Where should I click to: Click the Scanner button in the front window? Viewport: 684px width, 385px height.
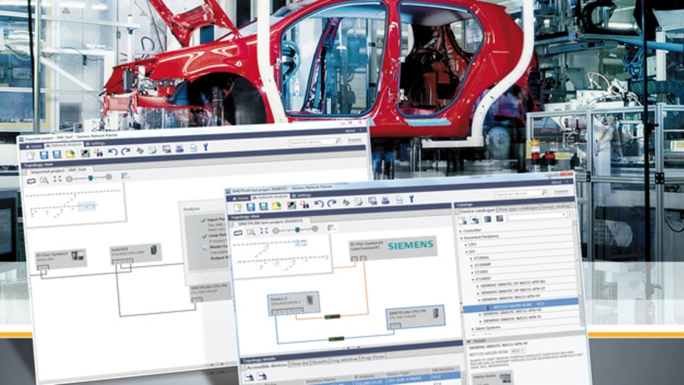[x=561, y=191]
